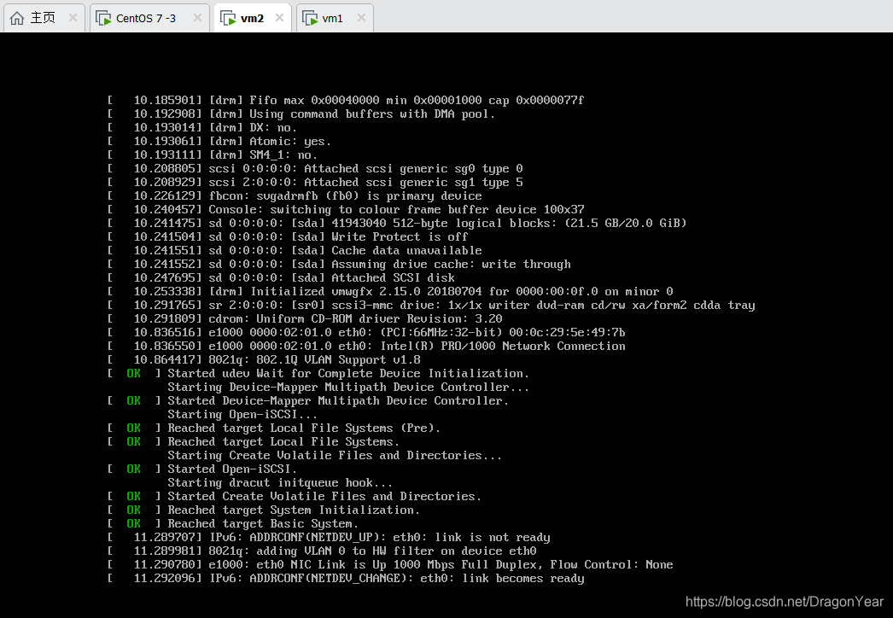Click 'Starting Device-Mapper Multipath Device Controller...' line
The image size is (893, 618).
point(348,388)
